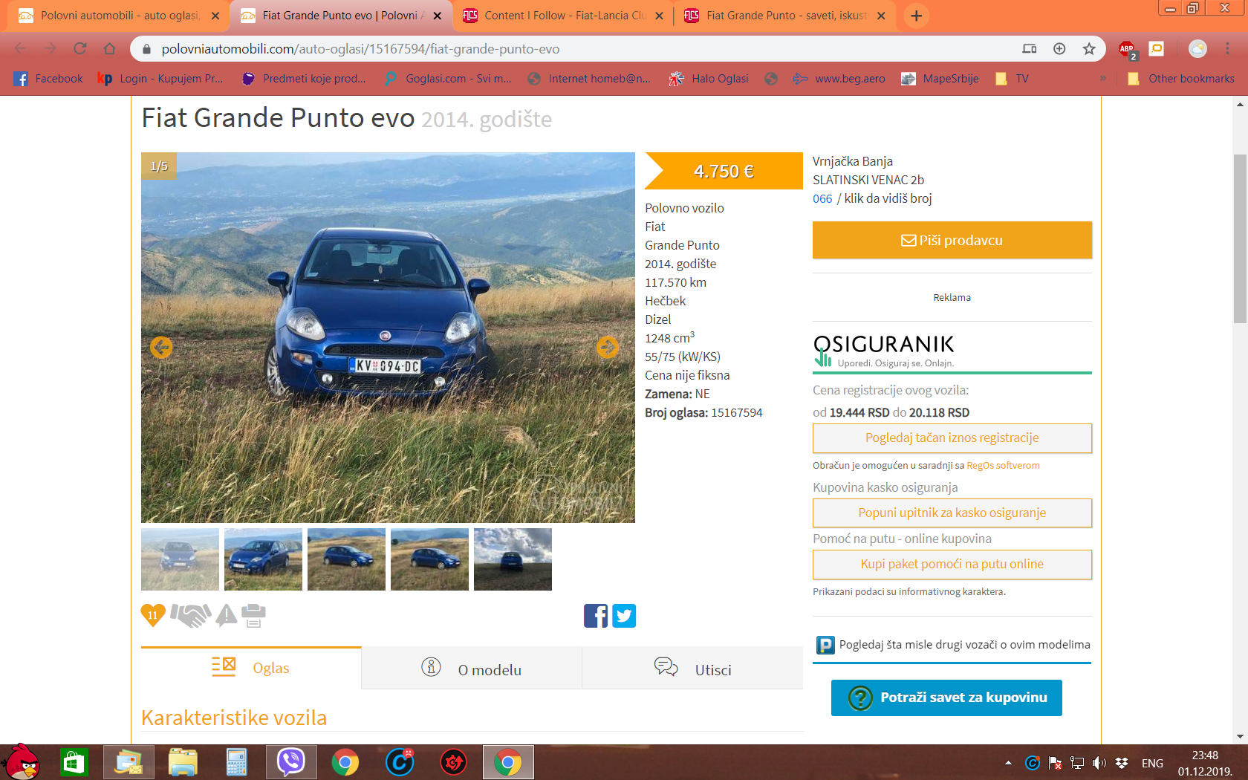Click Popuni upitnik za kasko osiguranje
This screenshot has height=780, width=1248.
coord(952,513)
